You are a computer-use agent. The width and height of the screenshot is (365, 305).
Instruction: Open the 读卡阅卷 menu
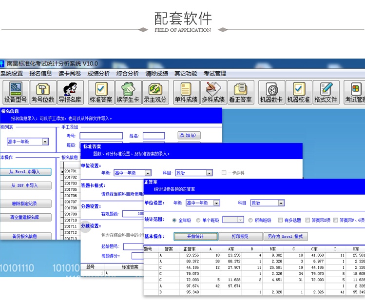(x=70, y=74)
